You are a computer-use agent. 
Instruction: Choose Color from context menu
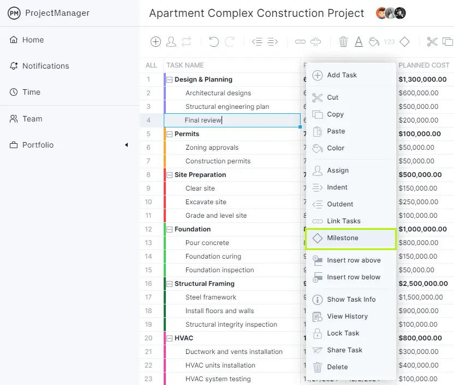[351, 148]
